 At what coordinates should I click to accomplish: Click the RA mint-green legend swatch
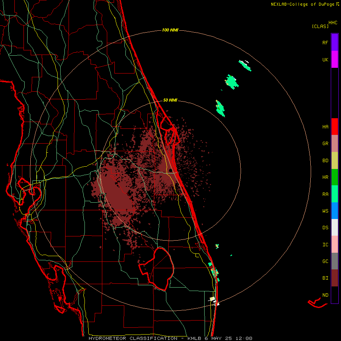point(335,194)
